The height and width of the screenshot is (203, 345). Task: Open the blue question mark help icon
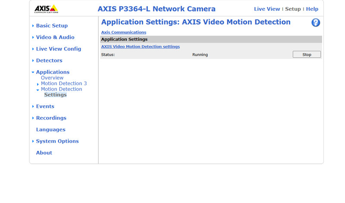[316, 22]
